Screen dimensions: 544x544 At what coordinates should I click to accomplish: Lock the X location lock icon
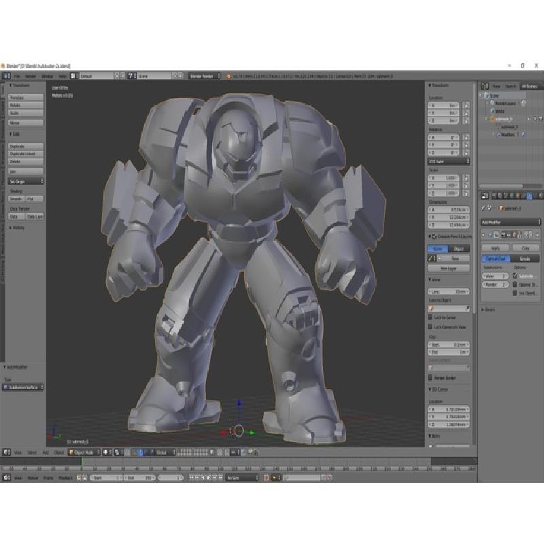(x=466, y=105)
